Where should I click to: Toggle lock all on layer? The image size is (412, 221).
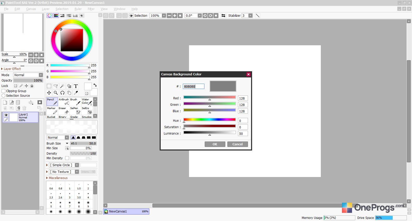(x=32, y=86)
